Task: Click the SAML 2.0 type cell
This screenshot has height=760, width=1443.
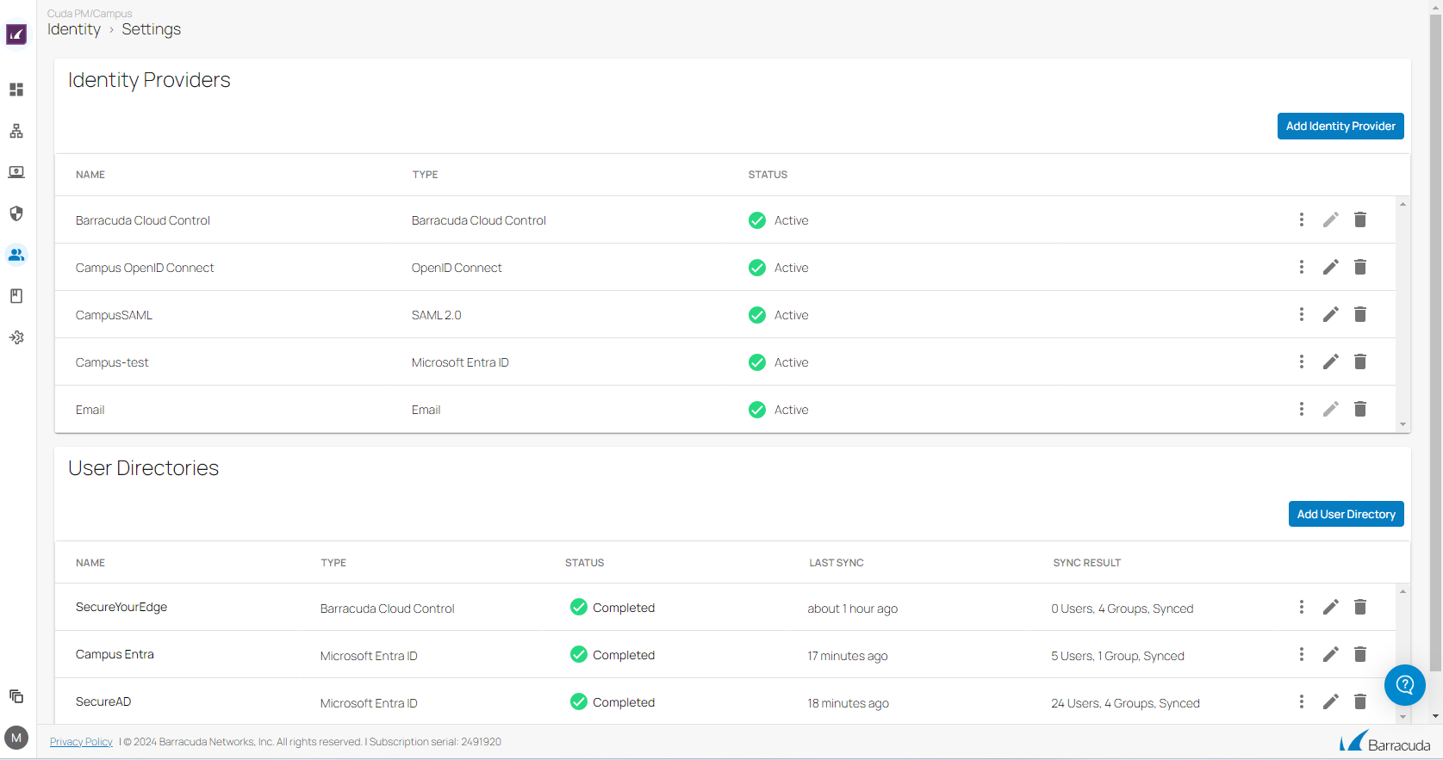Action: [437, 315]
